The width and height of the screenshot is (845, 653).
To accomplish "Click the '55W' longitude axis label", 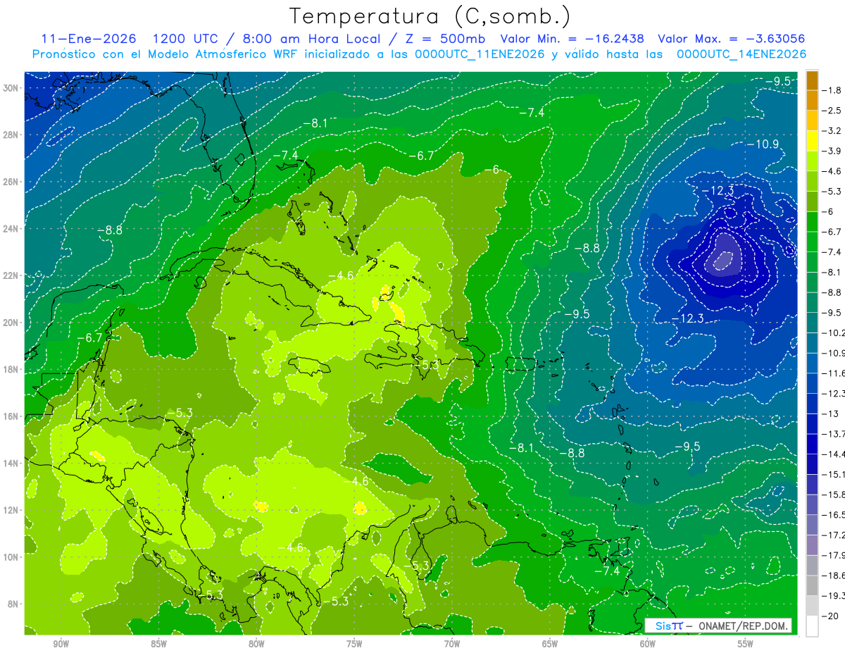I will click(746, 644).
